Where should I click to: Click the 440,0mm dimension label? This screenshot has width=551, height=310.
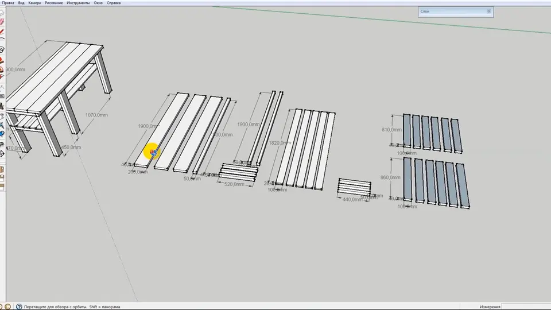click(352, 199)
